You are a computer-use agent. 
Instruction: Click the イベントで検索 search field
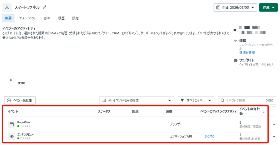pyautogui.click(x=243, y=100)
